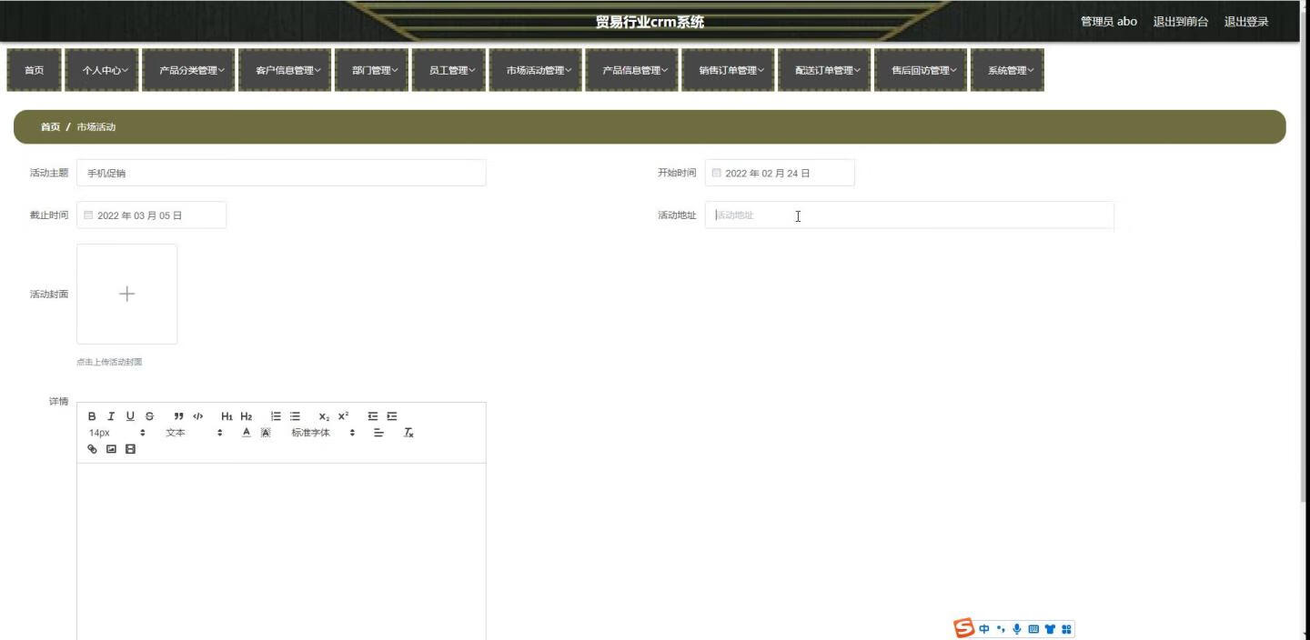Image resolution: width=1310 pixels, height=640 pixels.
Task: Click the Sogou input method S logo
Action: pos(963,628)
